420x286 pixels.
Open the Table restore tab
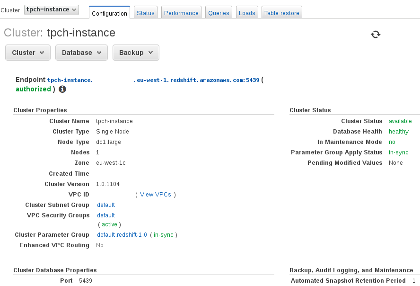(x=281, y=13)
